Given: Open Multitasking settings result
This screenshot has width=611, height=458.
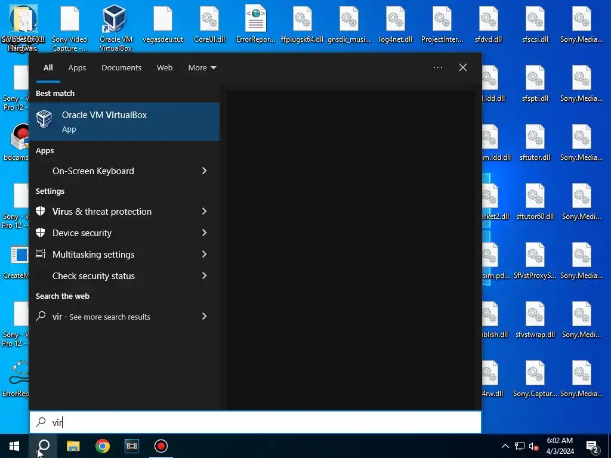Looking at the screenshot, I should tap(117, 254).
